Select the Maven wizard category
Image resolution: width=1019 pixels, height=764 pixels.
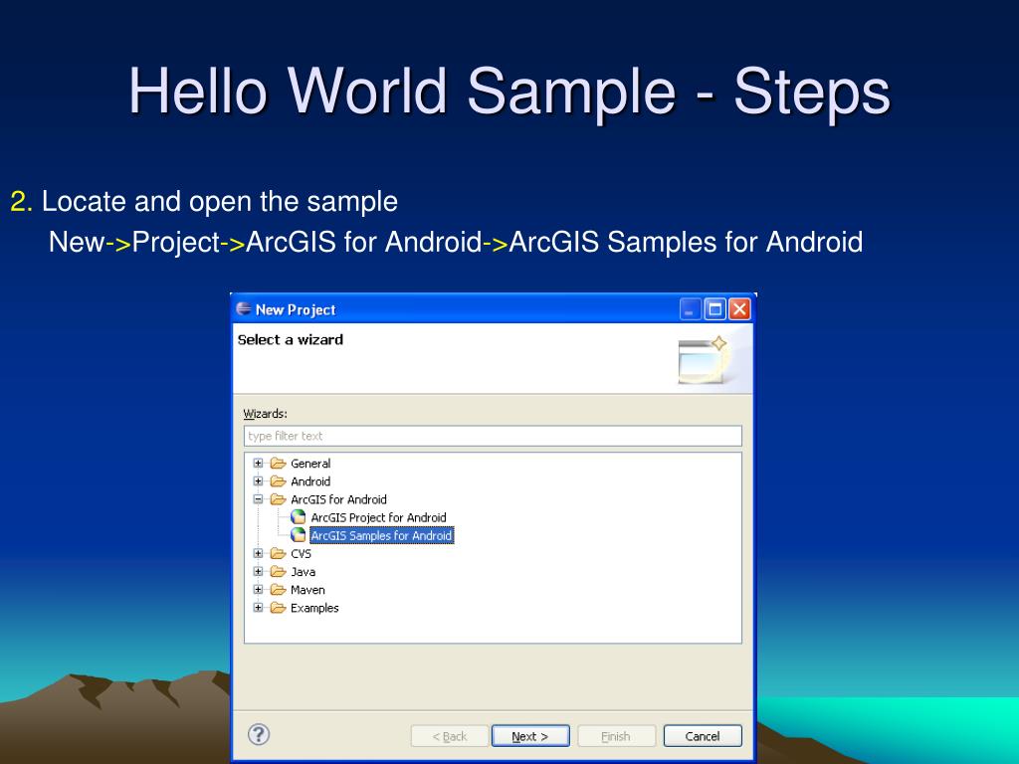308,590
